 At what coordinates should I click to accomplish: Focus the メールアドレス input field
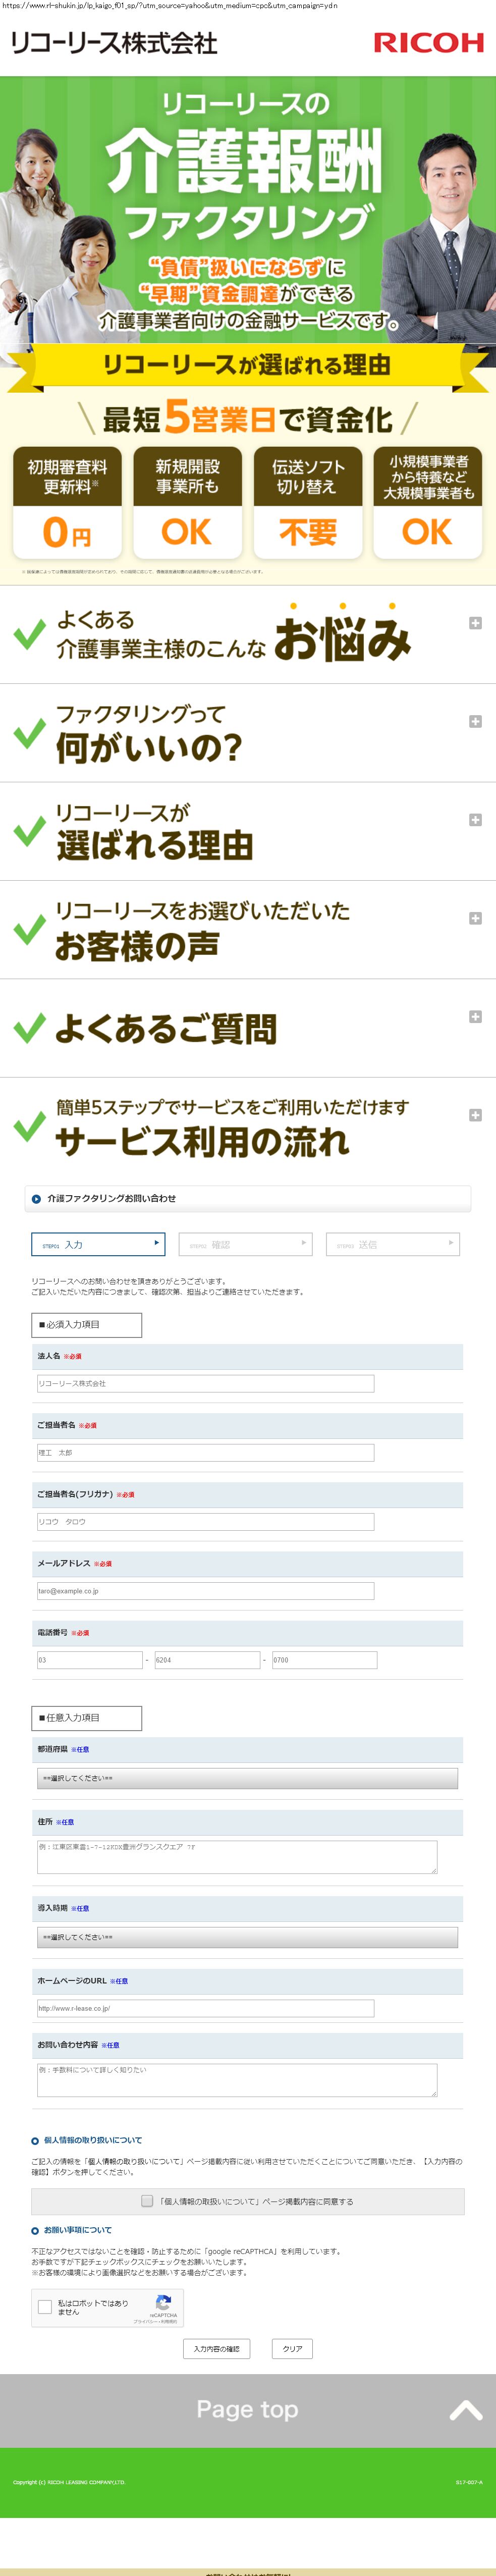[205, 1590]
